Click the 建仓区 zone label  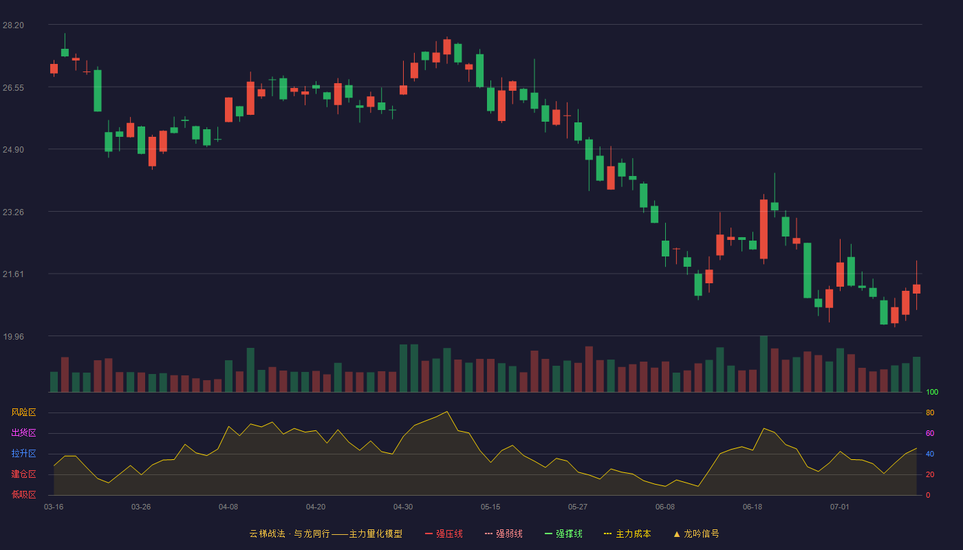tap(23, 474)
